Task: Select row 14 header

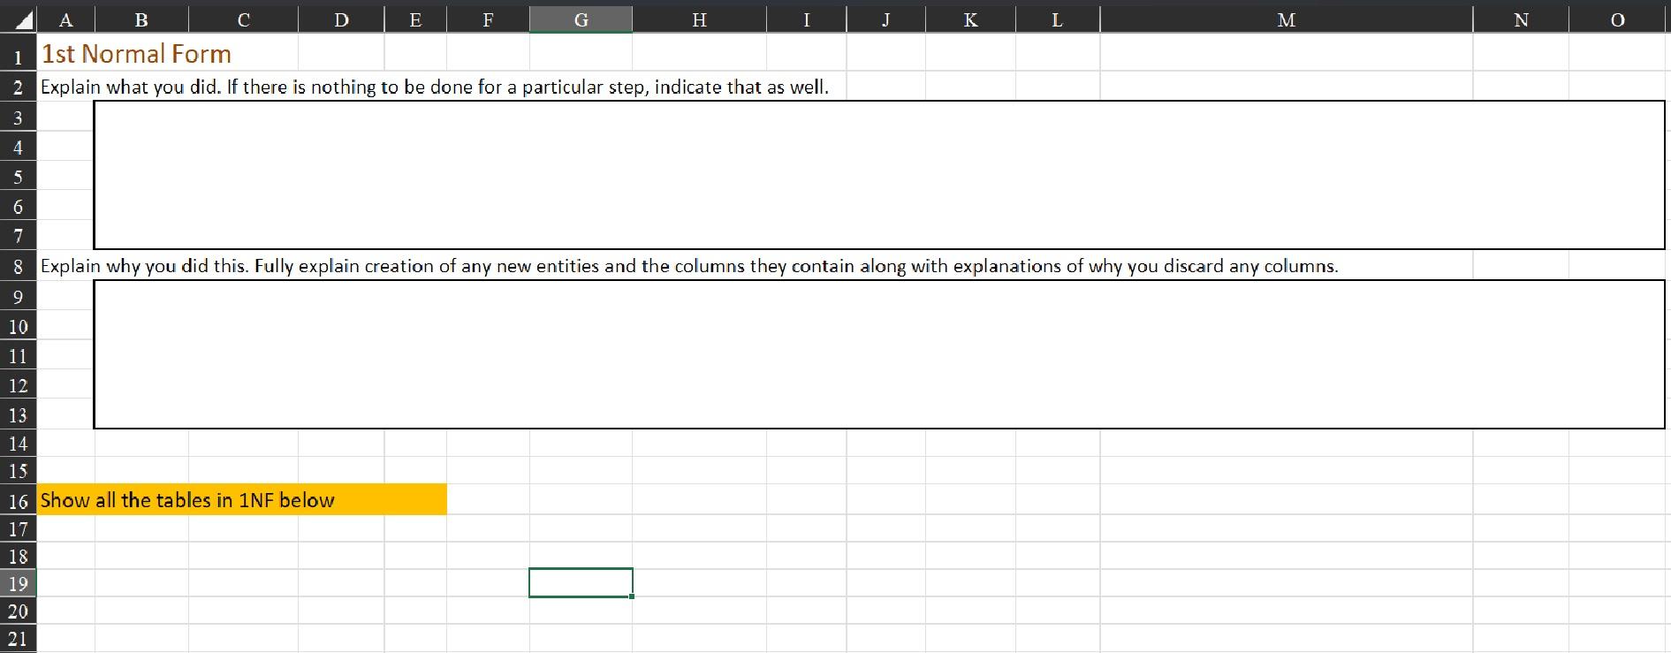Action: pos(18,444)
